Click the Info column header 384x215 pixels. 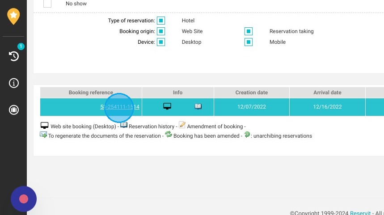tap(177, 93)
